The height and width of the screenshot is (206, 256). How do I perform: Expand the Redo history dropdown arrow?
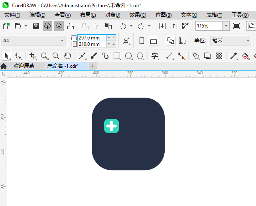pos(149,26)
